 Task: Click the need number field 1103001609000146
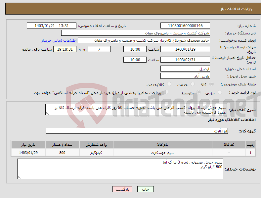[x=185, y=26]
